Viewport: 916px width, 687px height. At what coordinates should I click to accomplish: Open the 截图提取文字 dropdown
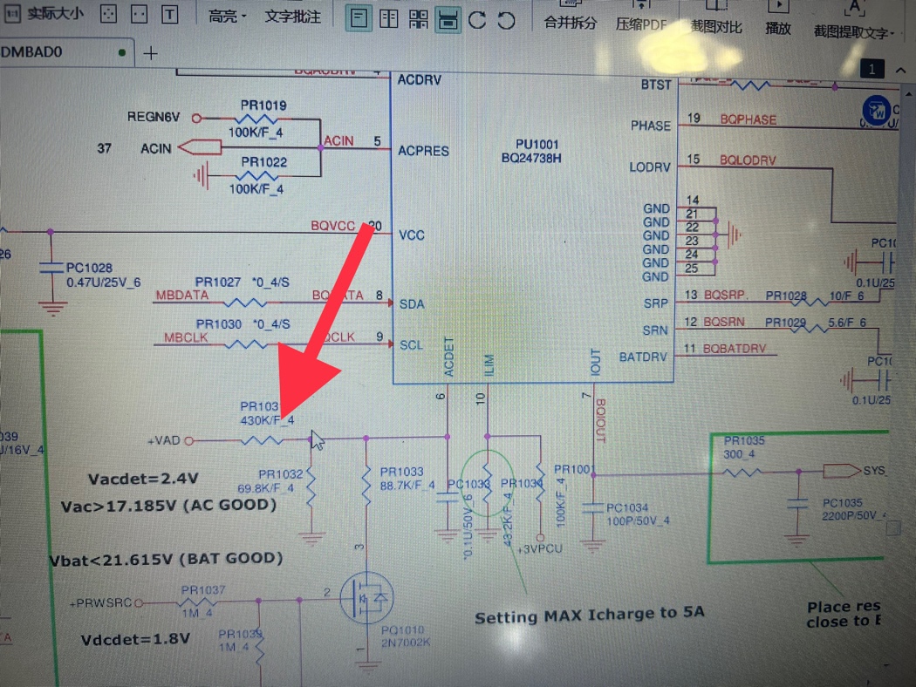[855, 31]
